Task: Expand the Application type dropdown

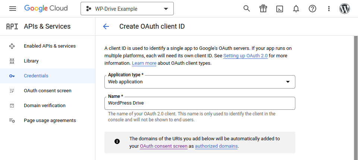Action: (200, 82)
